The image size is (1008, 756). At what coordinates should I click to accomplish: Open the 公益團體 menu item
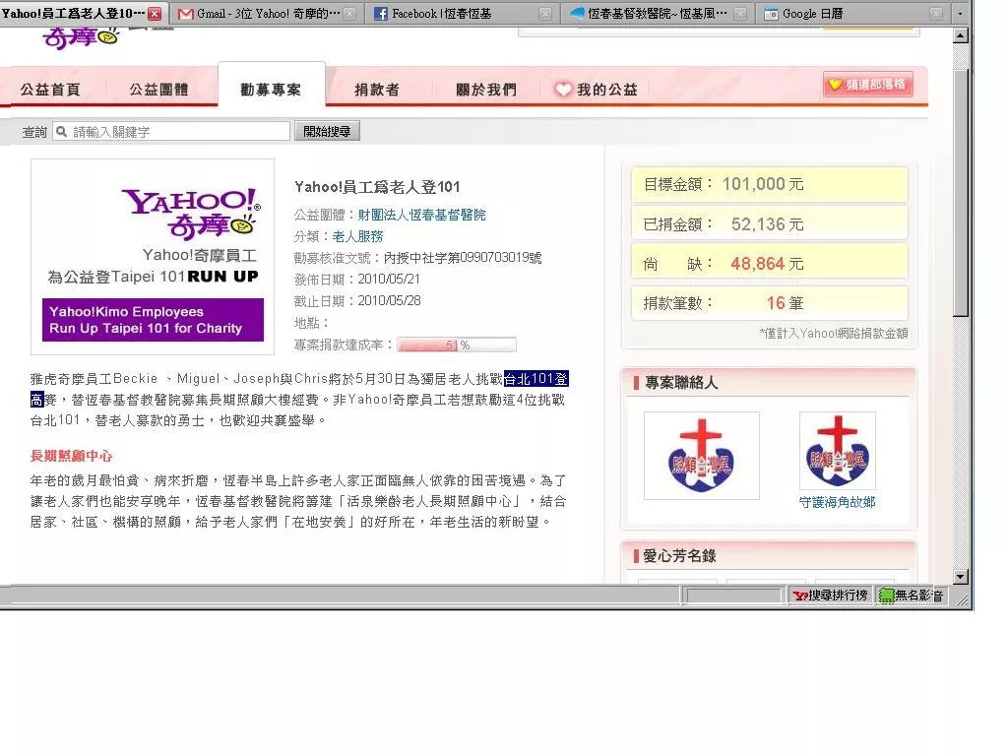click(158, 90)
